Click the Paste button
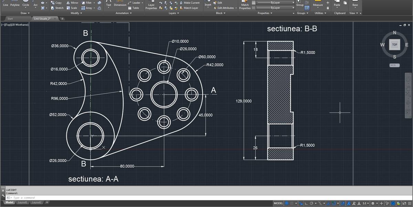The width and height of the screenshot is (413, 207). click(x=337, y=3)
